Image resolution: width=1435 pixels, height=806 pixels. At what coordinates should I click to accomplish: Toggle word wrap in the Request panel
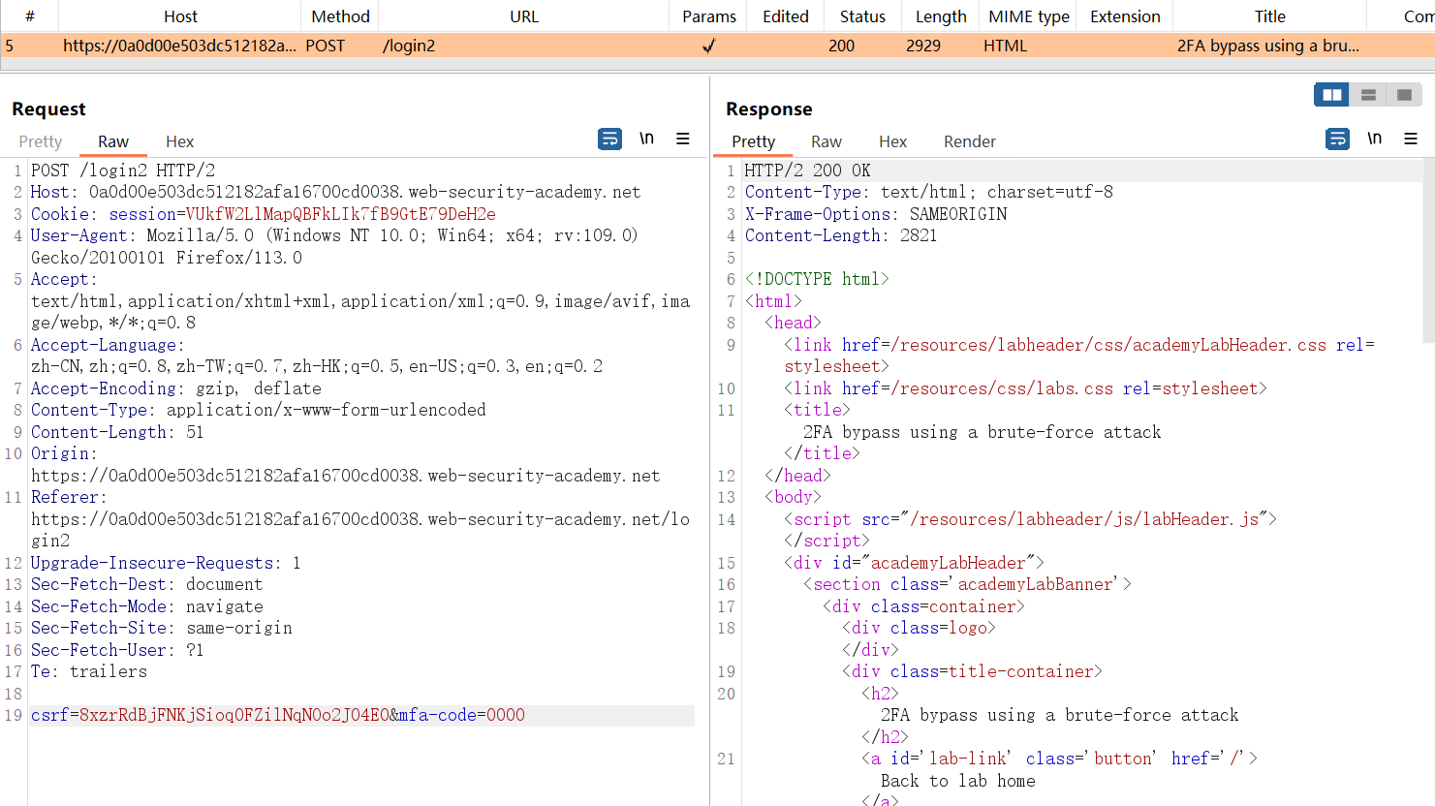coord(609,139)
